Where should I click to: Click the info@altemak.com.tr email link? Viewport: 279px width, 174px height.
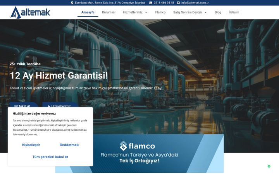tap(195, 3)
